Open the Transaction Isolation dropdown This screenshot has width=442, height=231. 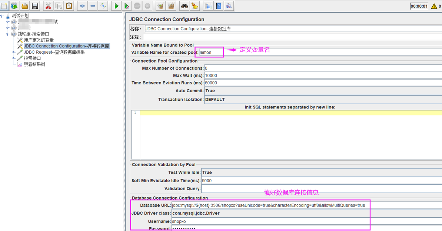(322, 100)
